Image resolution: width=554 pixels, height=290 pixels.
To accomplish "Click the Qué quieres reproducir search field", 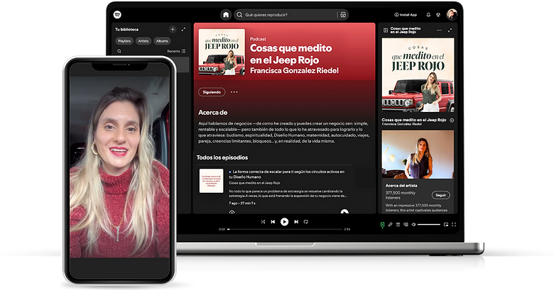I will (290, 15).
